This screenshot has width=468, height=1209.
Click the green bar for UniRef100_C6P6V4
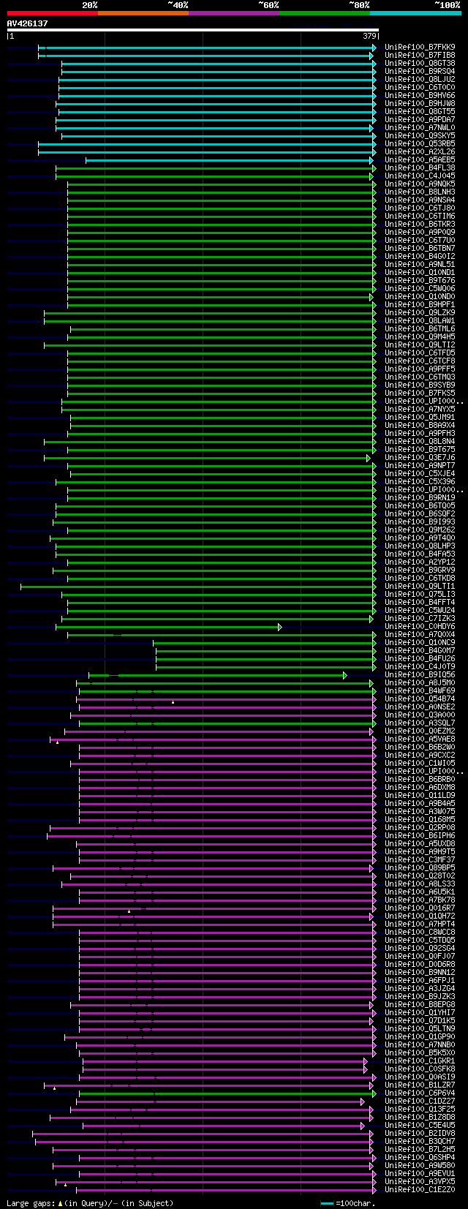point(227,1093)
